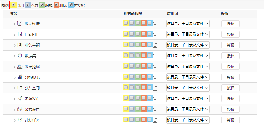Click the clear-permissions icon in 数据连接 row
Viewport: 264px width, 131px height.
(x=155, y=24)
